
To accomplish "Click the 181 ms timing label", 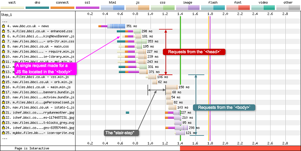I will pos(148,36).
